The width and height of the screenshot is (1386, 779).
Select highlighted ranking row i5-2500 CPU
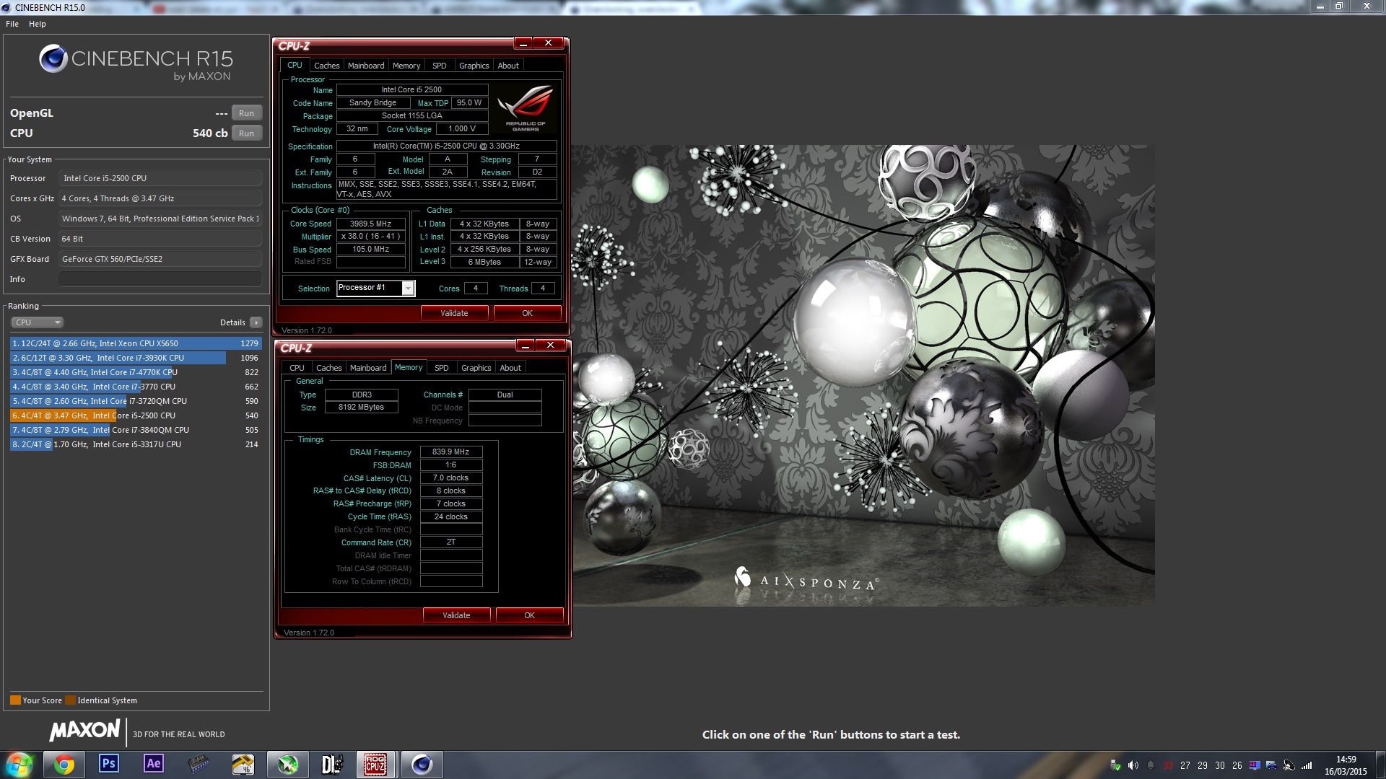tap(135, 415)
